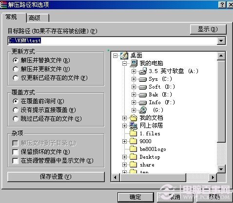The height and width of the screenshot is (203, 233).
Task: Click the vertical scrollbar thumb in folder tree
Action: [x=221, y=101]
